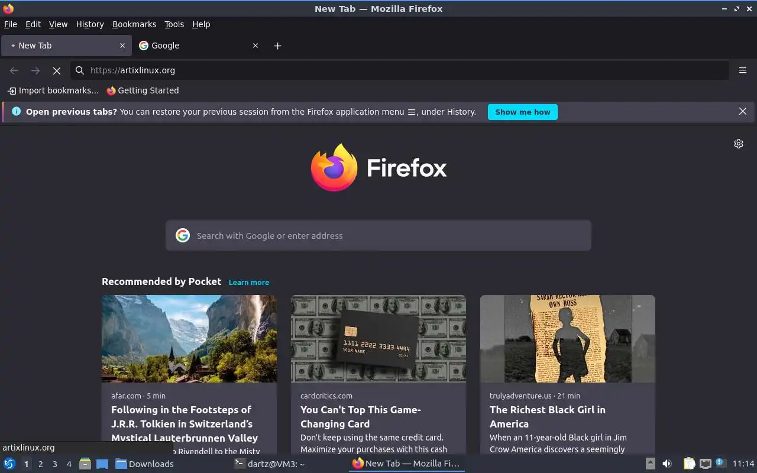Image resolution: width=757 pixels, height=473 pixels.
Task: Switch to workspace 4
Action: [69, 464]
